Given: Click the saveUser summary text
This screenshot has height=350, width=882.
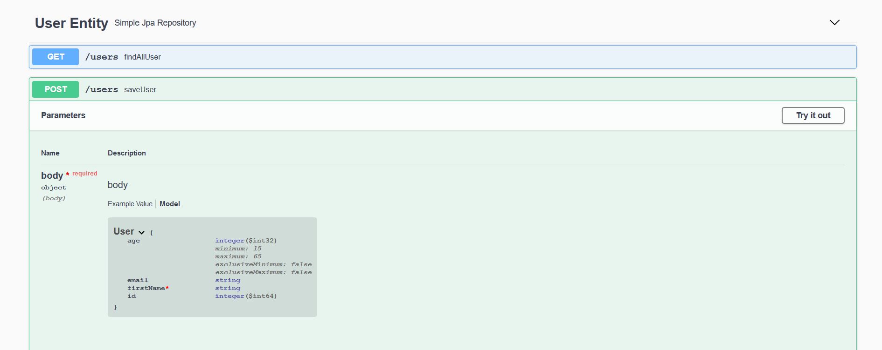Looking at the screenshot, I should click(140, 89).
